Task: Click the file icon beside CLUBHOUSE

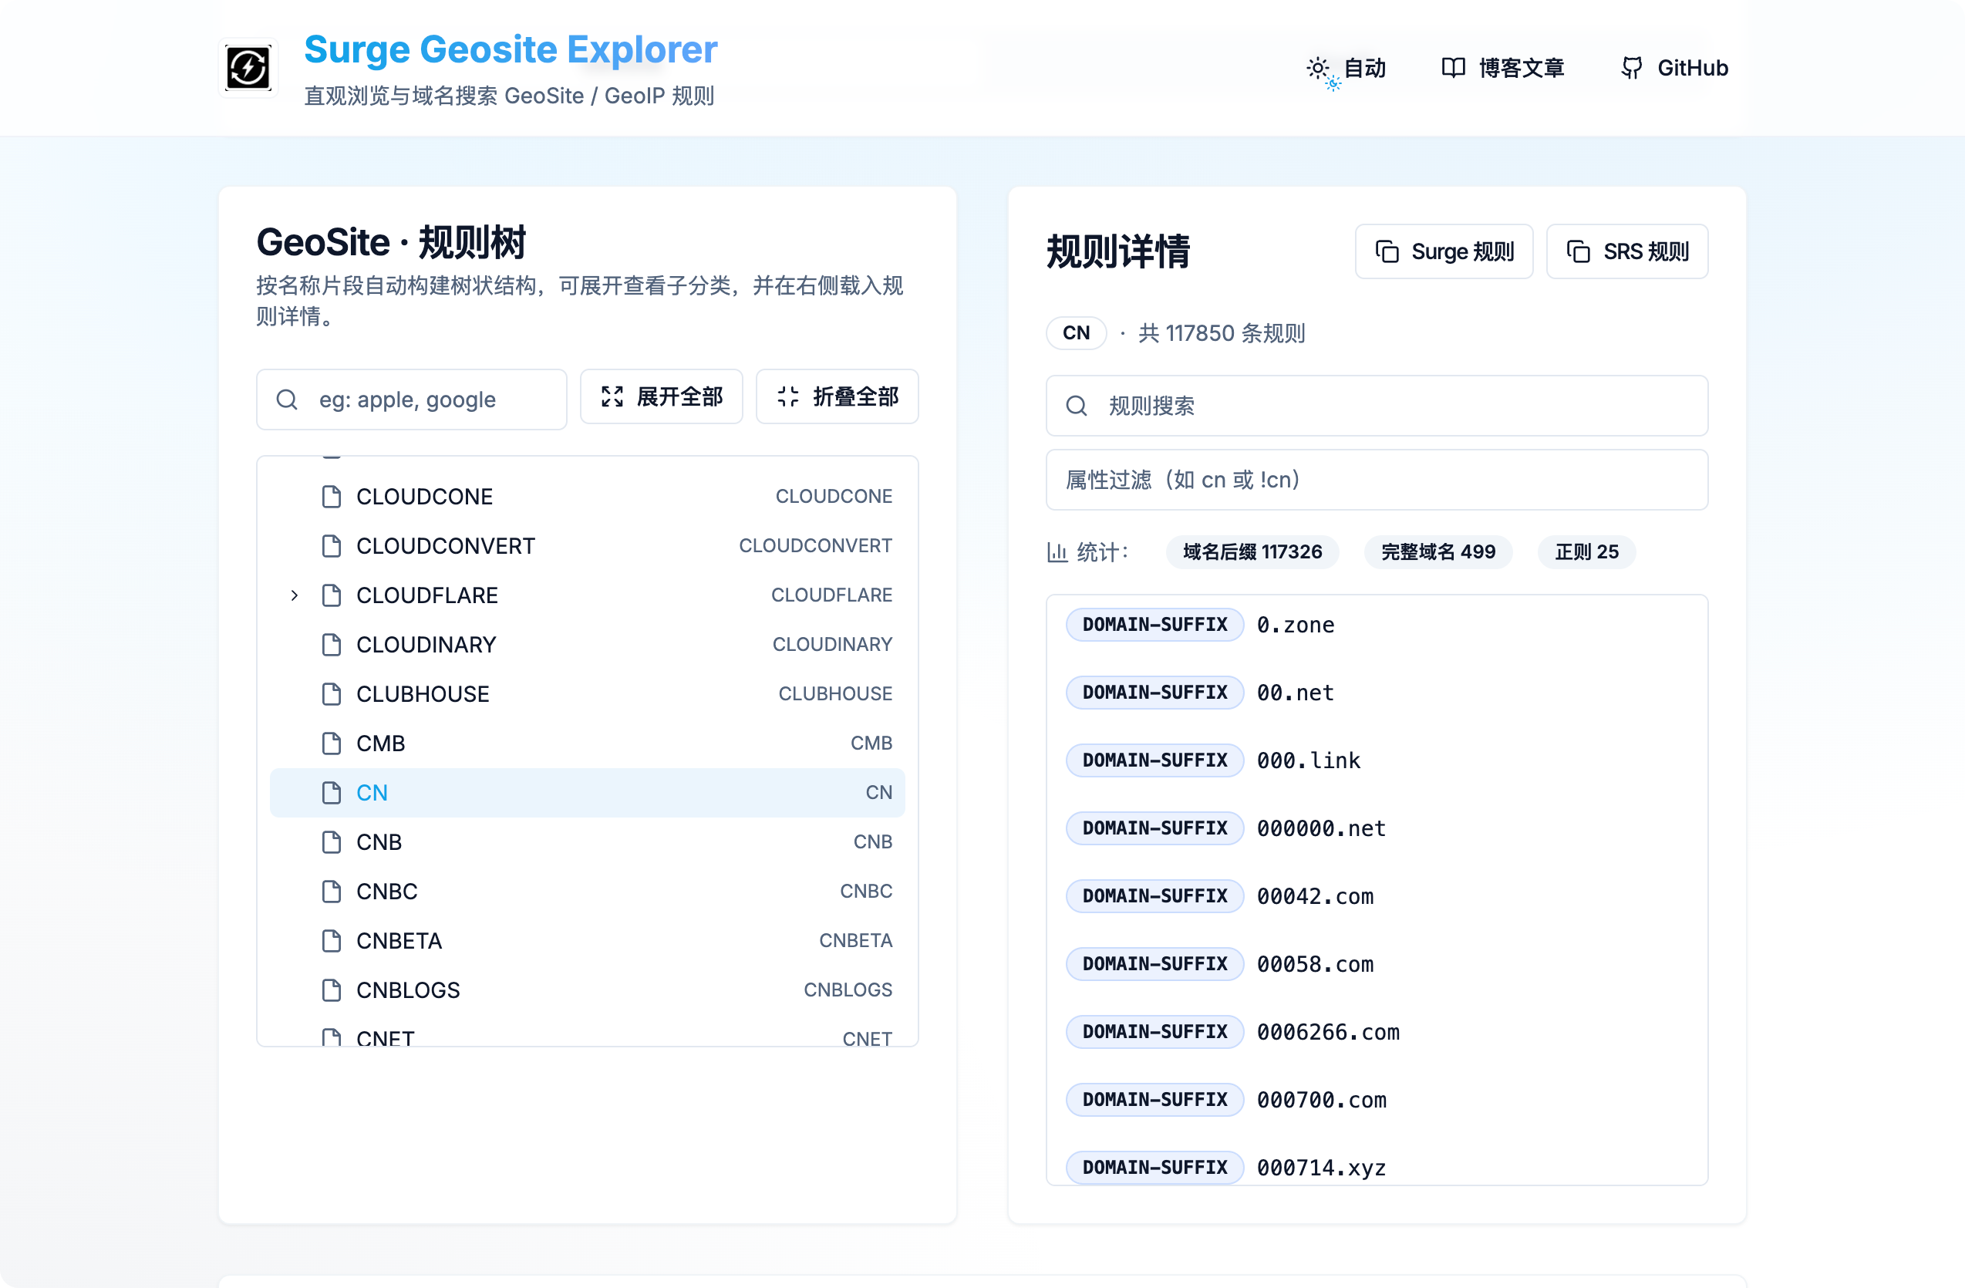Action: point(331,694)
